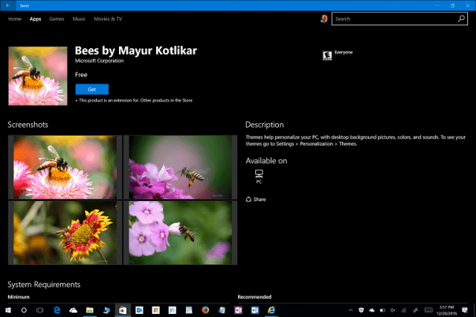Open screenshot of bee flying near purple flowers
Viewport: 476px width, 317px height.
[180, 167]
